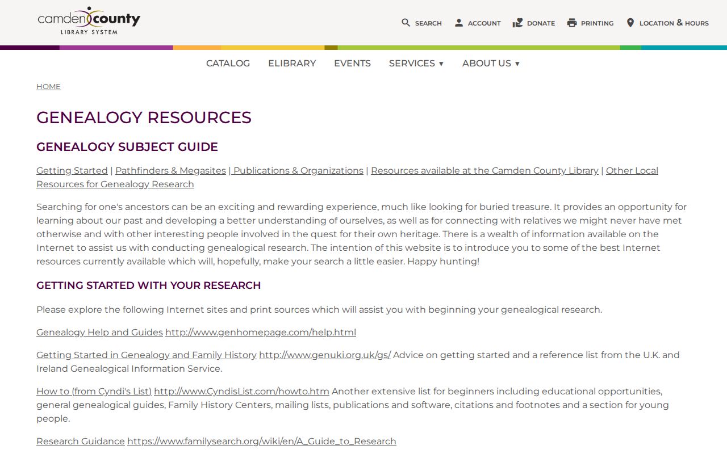
Task: Click the Location & Hours text label
Action: (674, 23)
